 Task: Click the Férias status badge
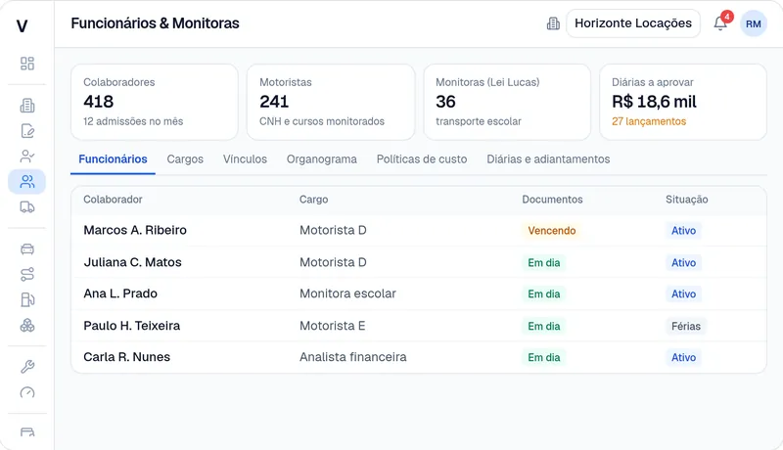coord(686,326)
